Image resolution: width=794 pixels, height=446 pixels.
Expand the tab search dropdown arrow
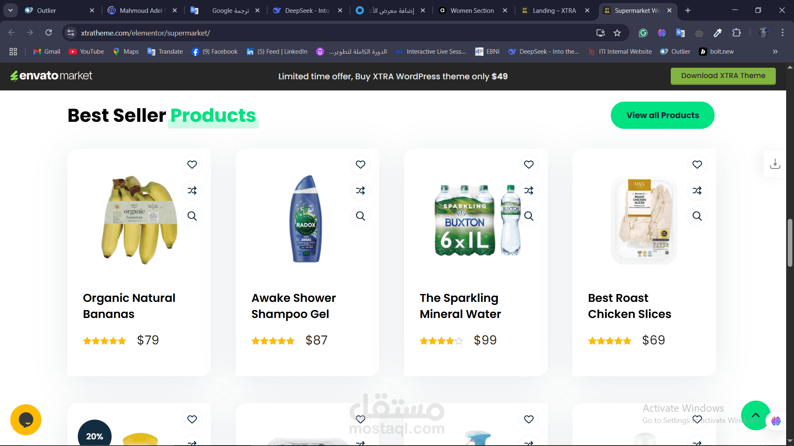click(x=10, y=10)
